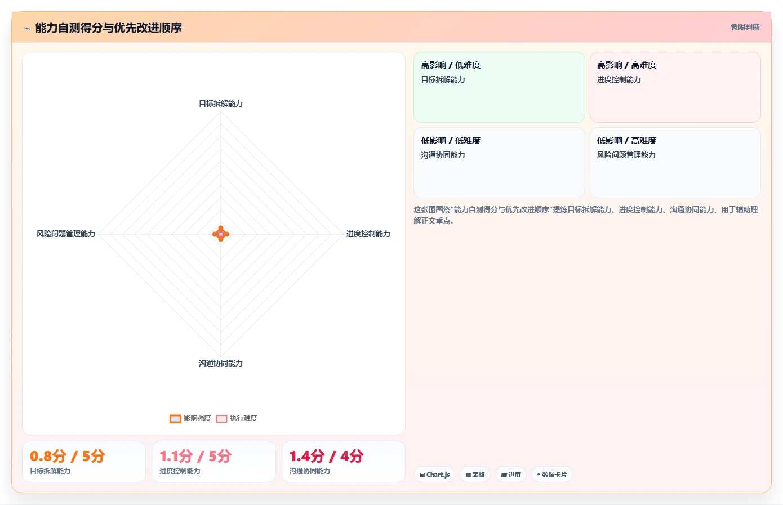Viewport: 783px width, 505px height.
Task: Click the Chart.js tag chip
Action: click(434, 475)
